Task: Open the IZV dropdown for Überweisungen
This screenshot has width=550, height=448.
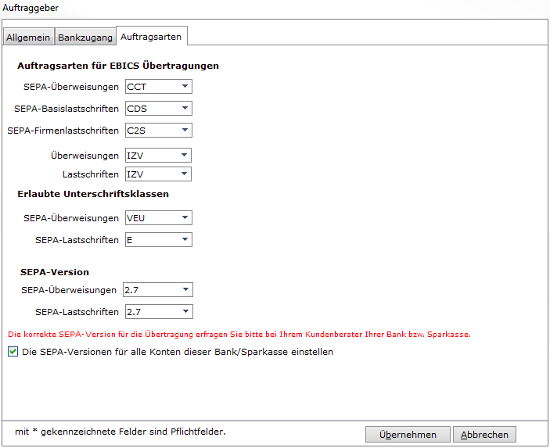Action: (158, 156)
